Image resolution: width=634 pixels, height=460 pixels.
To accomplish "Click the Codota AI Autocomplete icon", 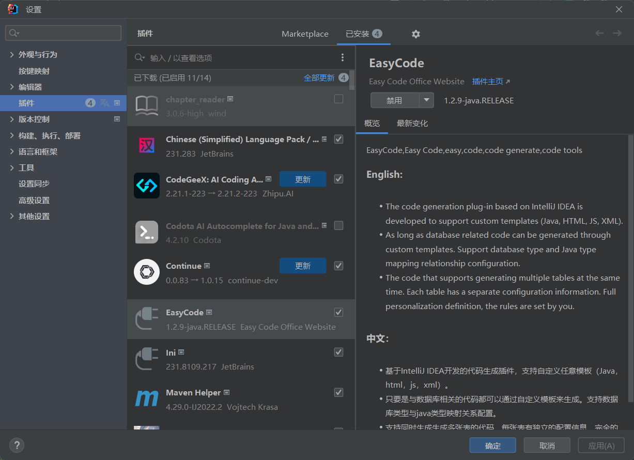I will (x=147, y=232).
